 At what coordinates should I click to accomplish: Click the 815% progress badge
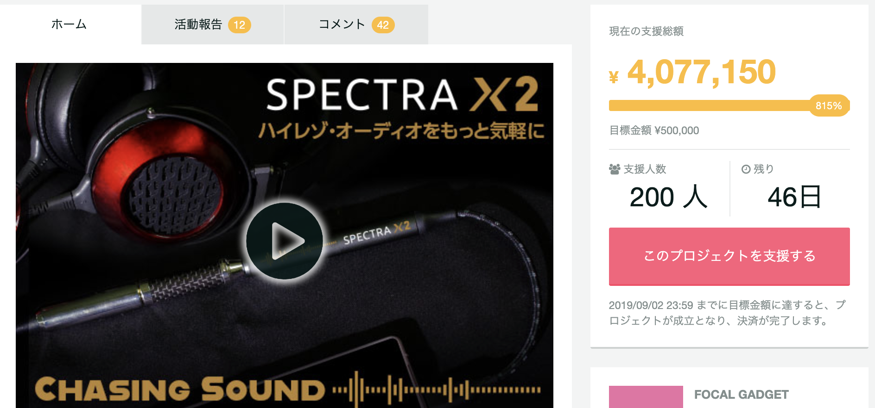(x=829, y=105)
